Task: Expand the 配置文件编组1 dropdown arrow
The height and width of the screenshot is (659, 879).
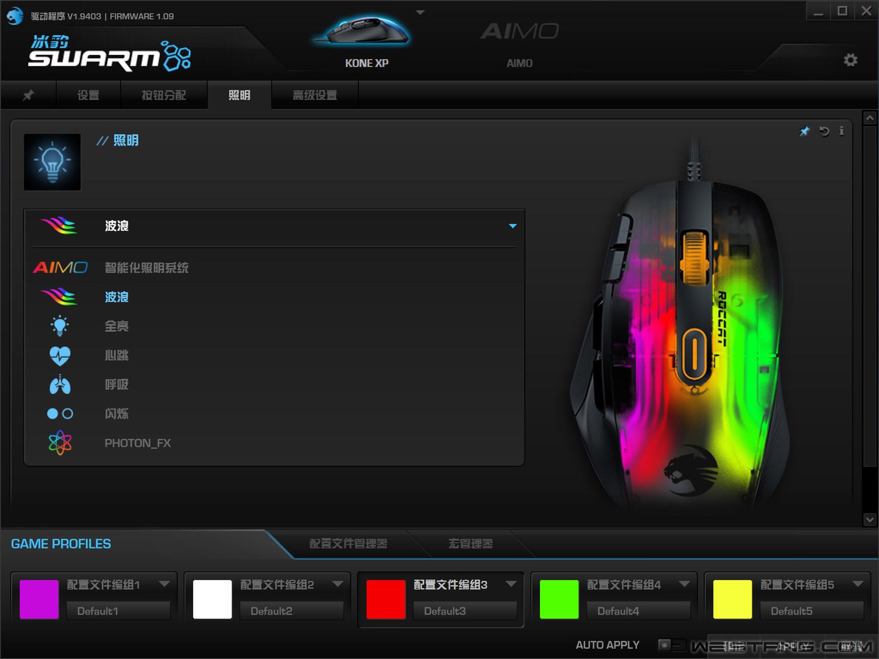Action: [164, 584]
